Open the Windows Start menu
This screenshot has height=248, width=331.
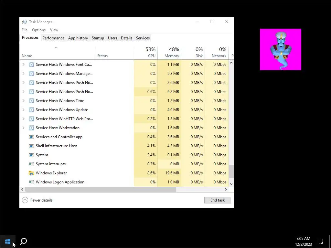(8, 242)
